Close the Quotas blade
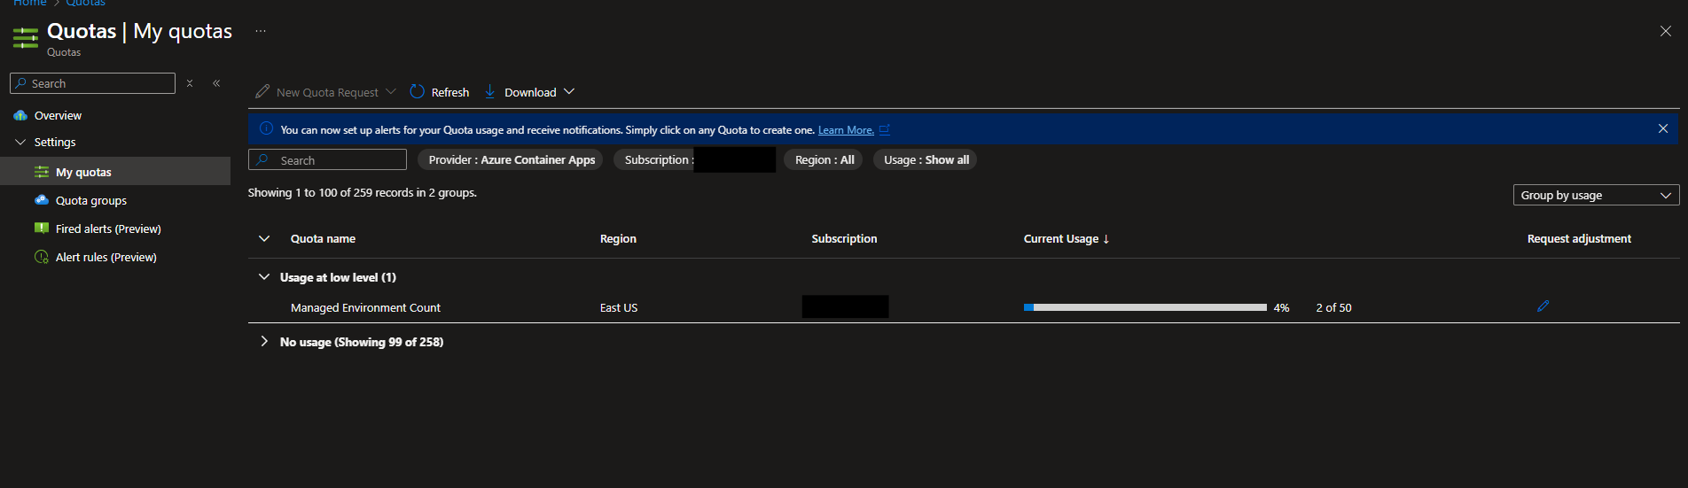 point(1665,31)
